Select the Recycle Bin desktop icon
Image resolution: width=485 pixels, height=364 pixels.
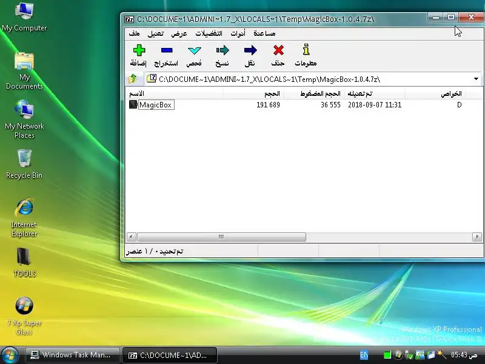24,164
